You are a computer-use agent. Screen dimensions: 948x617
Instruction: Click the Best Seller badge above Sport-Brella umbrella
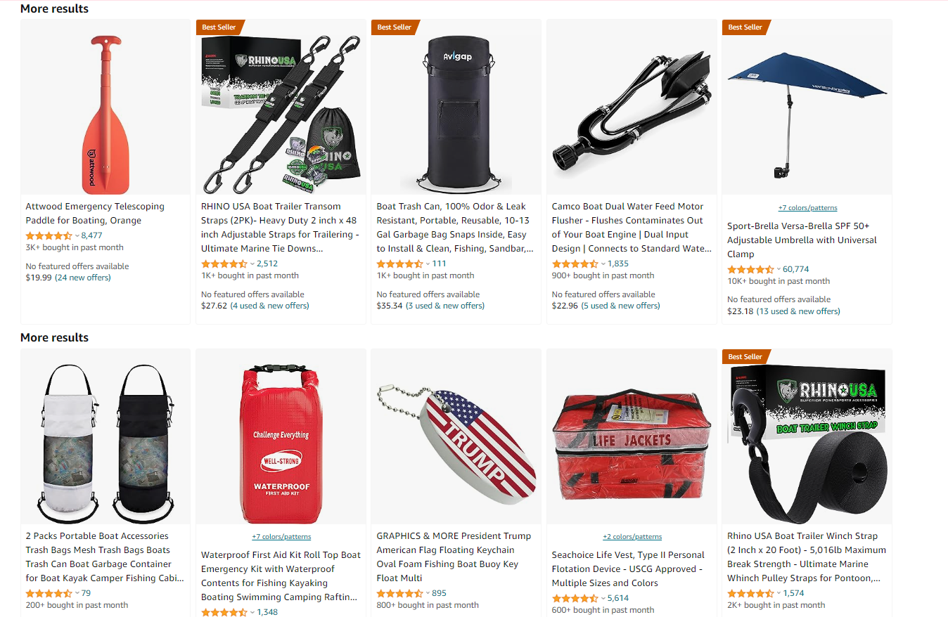tap(745, 27)
